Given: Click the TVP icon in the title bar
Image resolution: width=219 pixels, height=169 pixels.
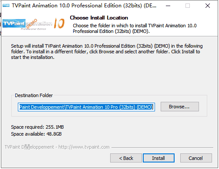Looking at the screenshot, I should (6, 6).
